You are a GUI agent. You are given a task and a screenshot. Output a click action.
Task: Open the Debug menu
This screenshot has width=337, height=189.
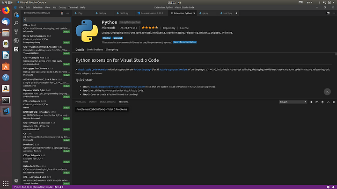click(62, 7)
